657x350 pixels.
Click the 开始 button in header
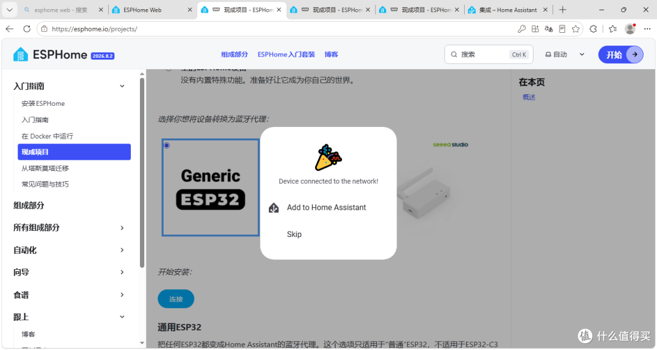[x=620, y=55]
